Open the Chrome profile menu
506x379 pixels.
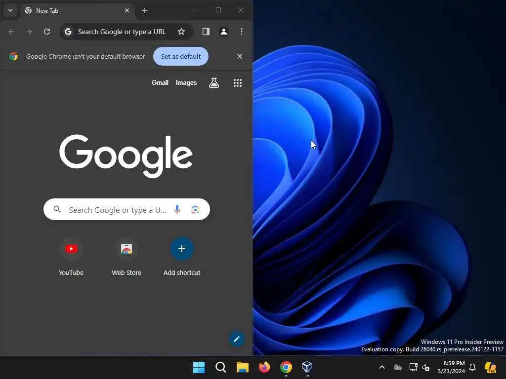224,32
